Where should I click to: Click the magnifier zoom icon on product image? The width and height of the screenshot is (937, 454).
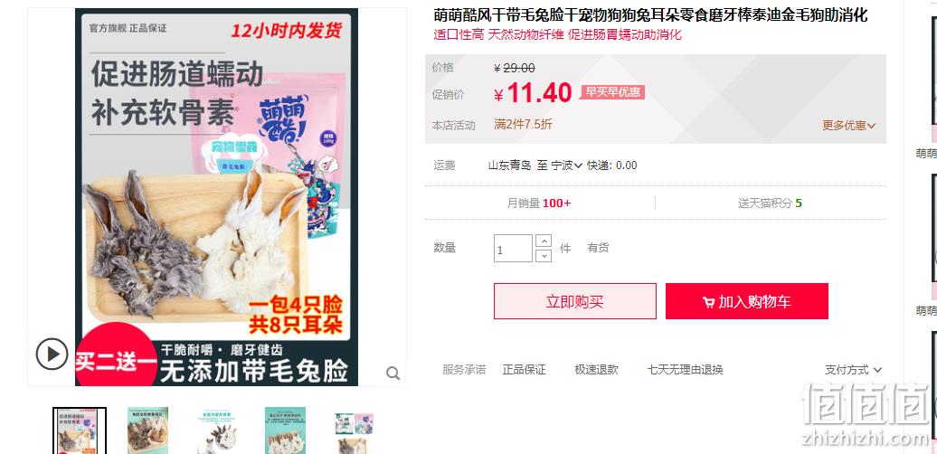pyautogui.click(x=393, y=374)
